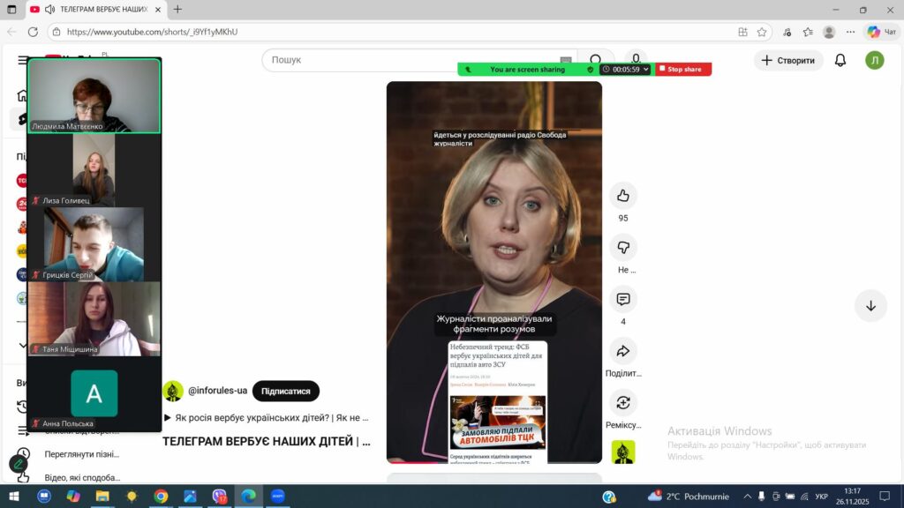Show hidden system tray icons

(x=748, y=497)
